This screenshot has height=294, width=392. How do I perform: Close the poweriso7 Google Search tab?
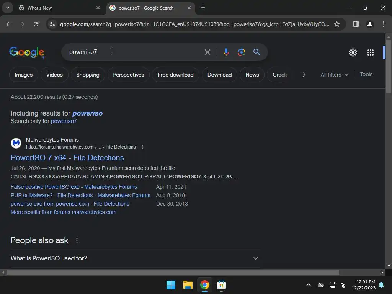[x=189, y=8]
